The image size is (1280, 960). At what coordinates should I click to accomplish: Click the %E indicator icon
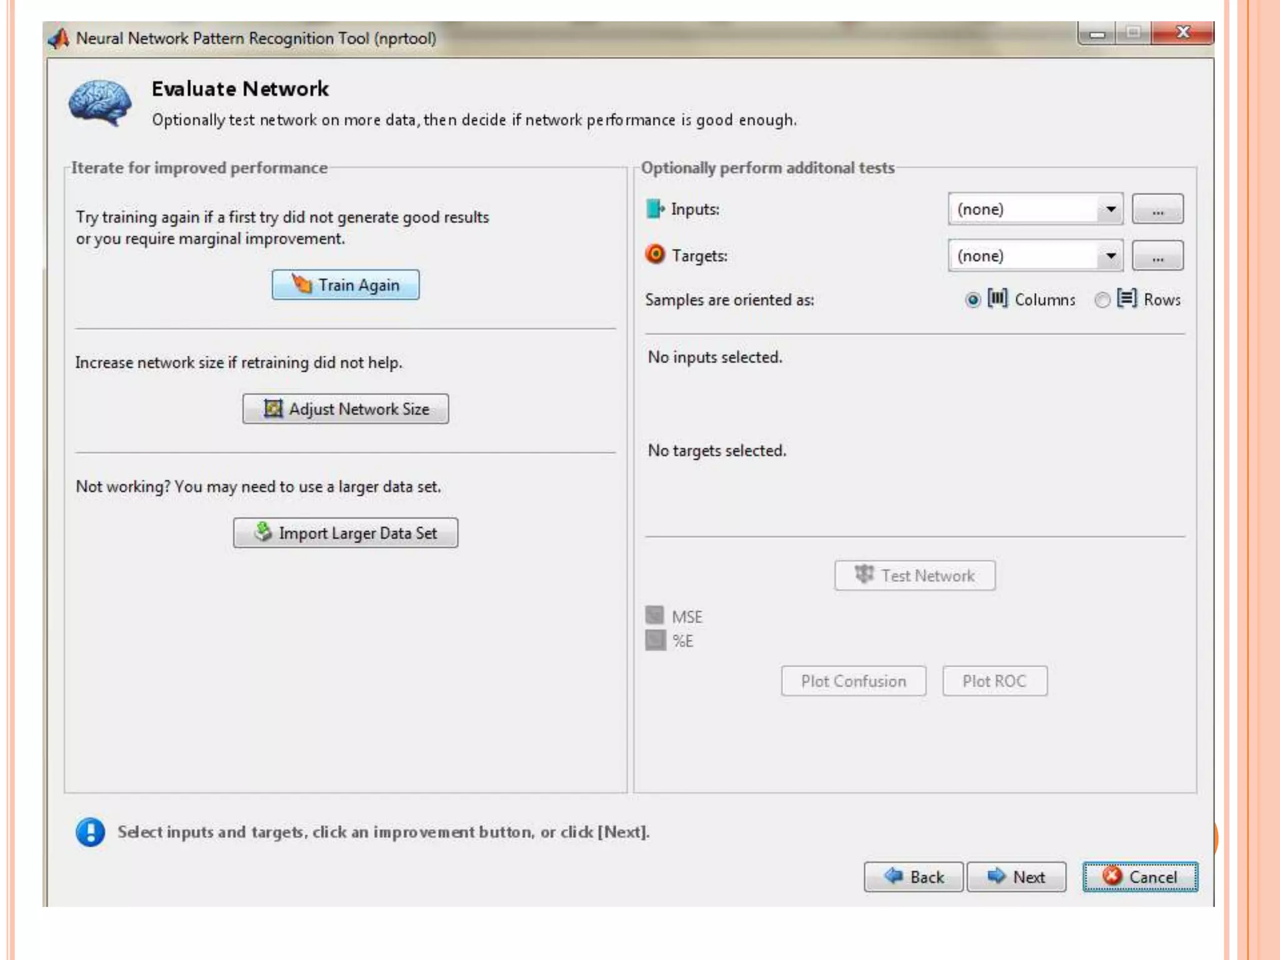tap(655, 640)
